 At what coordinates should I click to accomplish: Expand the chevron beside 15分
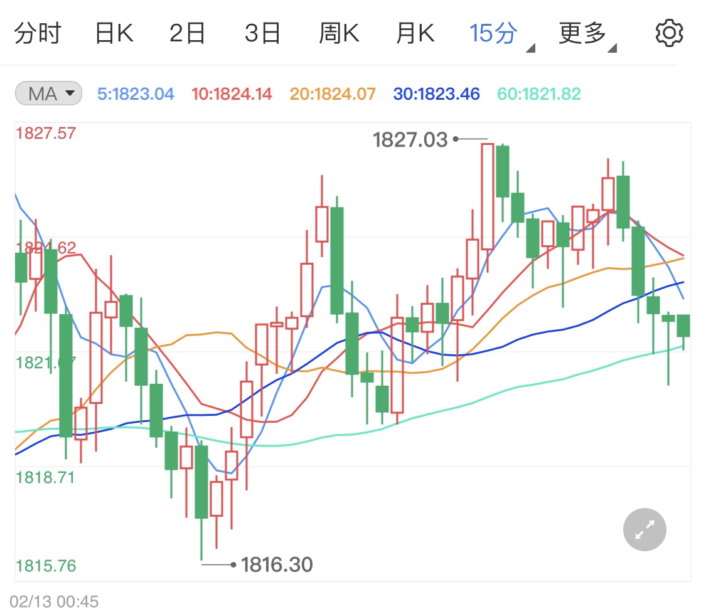click(x=530, y=47)
